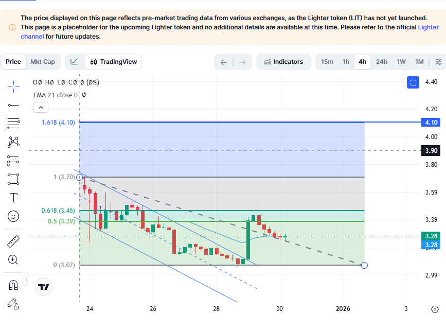Lock all drawings on the chart
Viewport: 446px width, 330px height.
click(13, 305)
